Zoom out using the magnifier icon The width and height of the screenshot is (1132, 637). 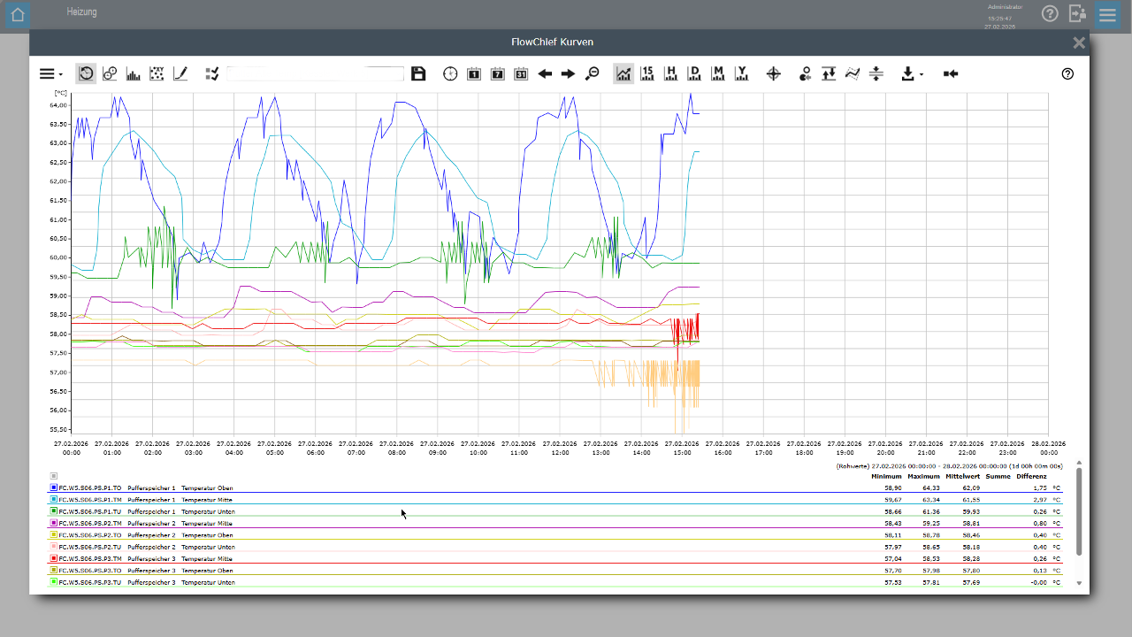click(592, 74)
